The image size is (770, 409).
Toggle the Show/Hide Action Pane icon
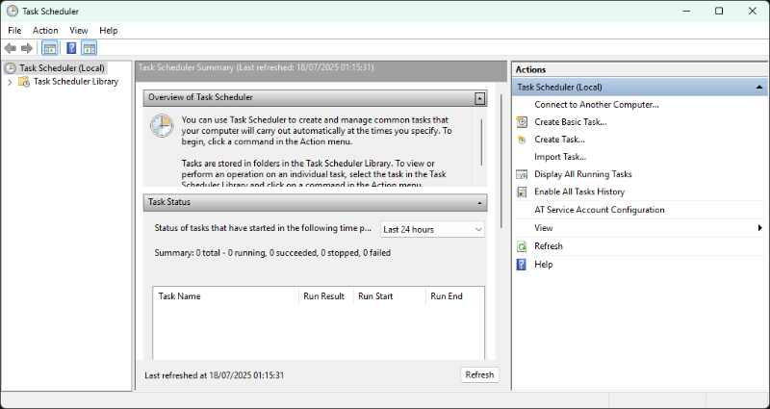89,48
